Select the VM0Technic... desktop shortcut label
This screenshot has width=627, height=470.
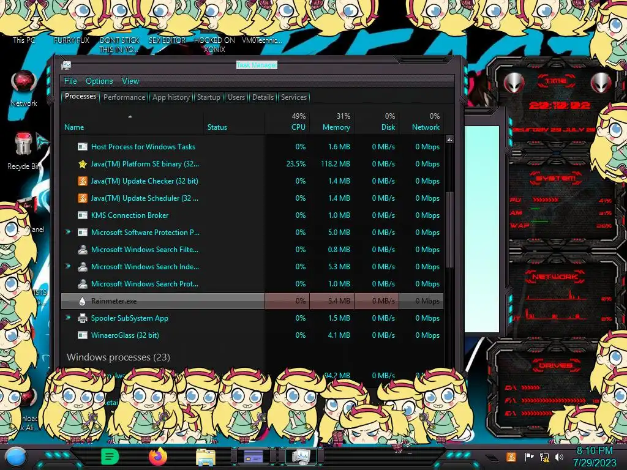point(262,40)
